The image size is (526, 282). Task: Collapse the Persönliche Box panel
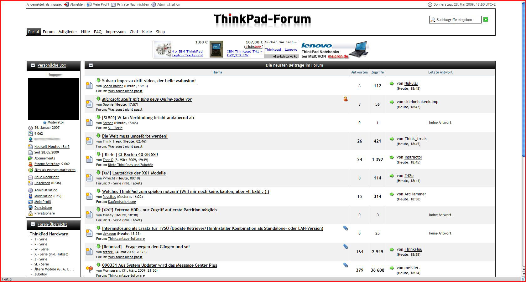[33, 65]
